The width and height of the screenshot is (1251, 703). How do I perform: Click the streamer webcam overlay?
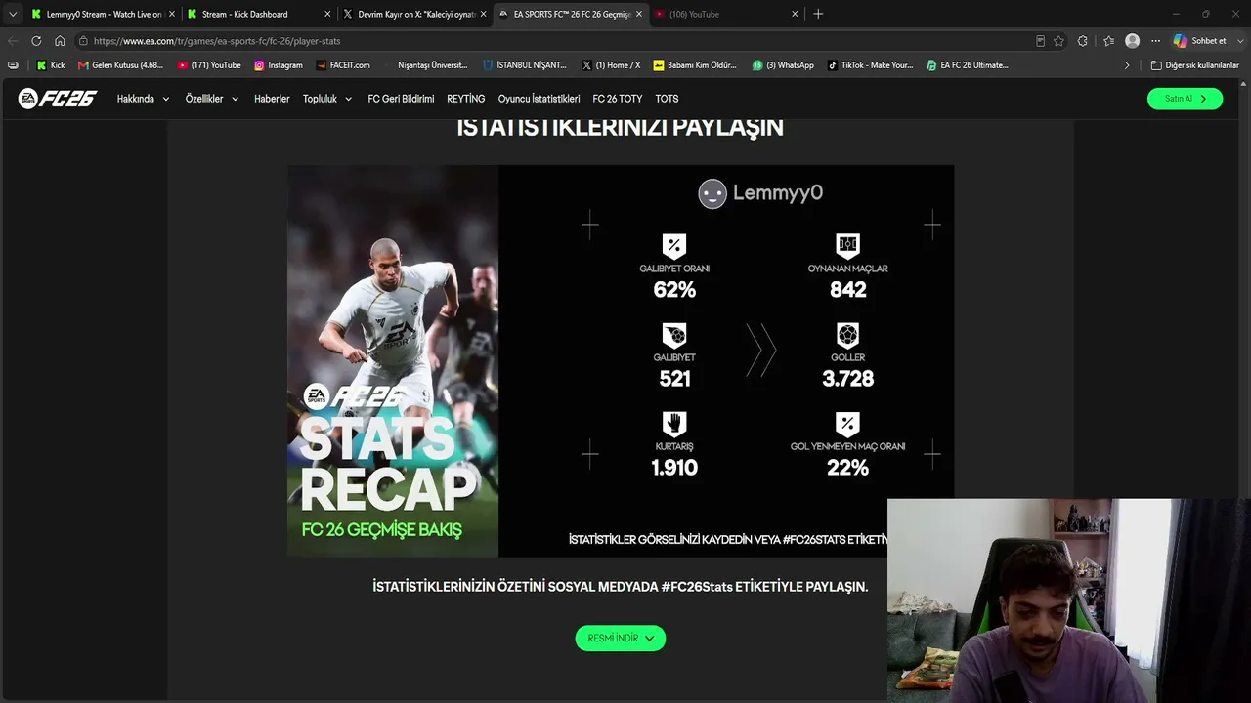click(x=1069, y=600)
